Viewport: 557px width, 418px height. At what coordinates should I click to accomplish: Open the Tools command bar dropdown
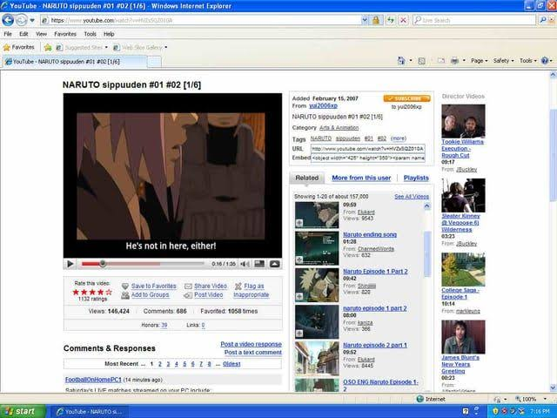click(x=528, y=61)
